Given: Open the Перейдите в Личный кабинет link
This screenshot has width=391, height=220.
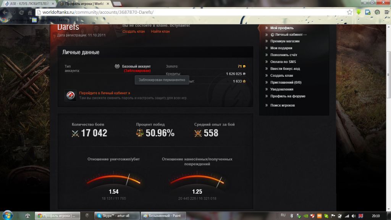Looking at the screenshot, I should (104, 93).
